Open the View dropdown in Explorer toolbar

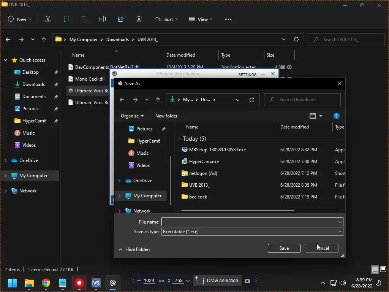201,19
